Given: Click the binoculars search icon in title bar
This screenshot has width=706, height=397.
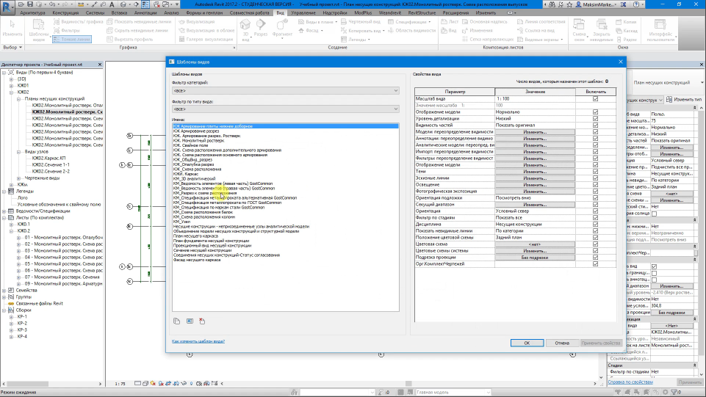Looking at the screenshot, I should 552,4.
